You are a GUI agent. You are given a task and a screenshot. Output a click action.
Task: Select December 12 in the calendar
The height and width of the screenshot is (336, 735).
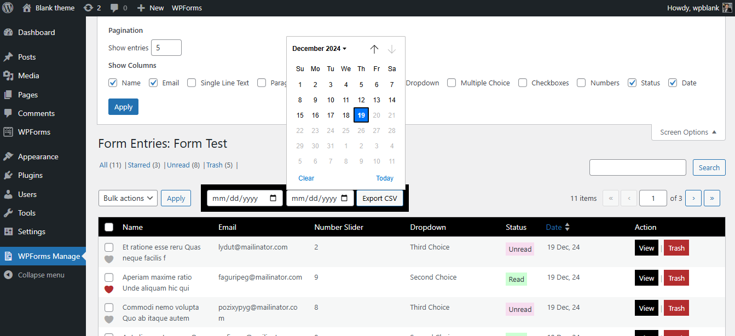coord(361,100)
